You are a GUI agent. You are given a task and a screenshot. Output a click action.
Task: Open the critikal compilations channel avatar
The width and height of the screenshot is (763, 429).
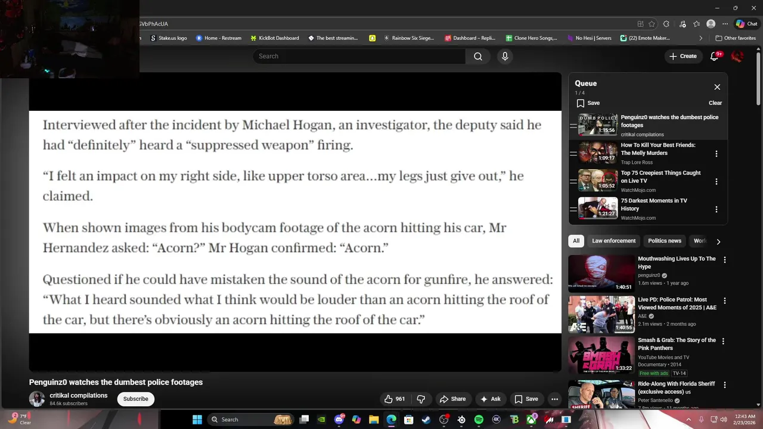(37, 399)
